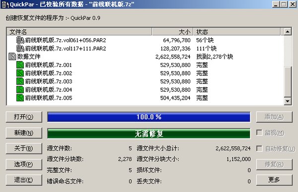Click green icon of 前线联机版.7z.004
Image resolution: width=298 pixels, height=192 pixels.
[x=20, y=90]
